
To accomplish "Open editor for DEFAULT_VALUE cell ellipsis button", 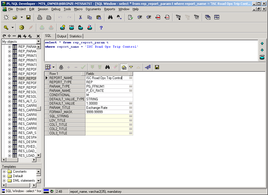I will pyautogui.click(x=131, y=103).
